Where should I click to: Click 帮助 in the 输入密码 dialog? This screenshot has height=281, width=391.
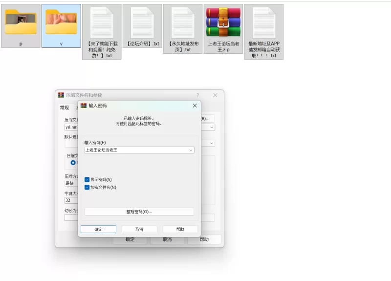(x=180, y=229)
